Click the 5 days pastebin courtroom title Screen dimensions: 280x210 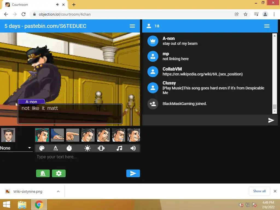[x=45, y=26]
